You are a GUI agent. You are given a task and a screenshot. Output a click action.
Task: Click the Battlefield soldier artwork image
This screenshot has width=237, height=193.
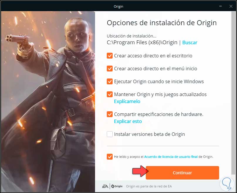(48, 102)
